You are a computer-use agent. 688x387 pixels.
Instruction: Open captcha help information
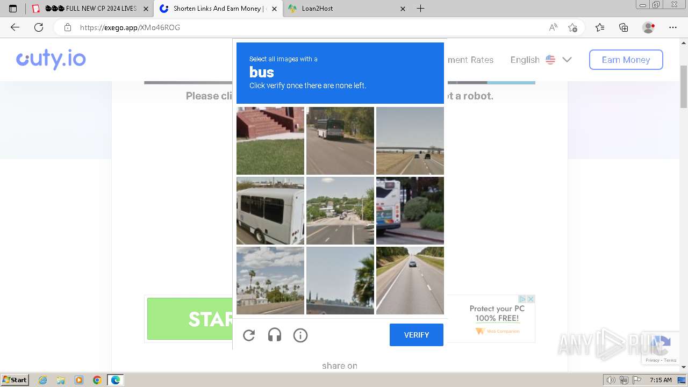(300, 335)
